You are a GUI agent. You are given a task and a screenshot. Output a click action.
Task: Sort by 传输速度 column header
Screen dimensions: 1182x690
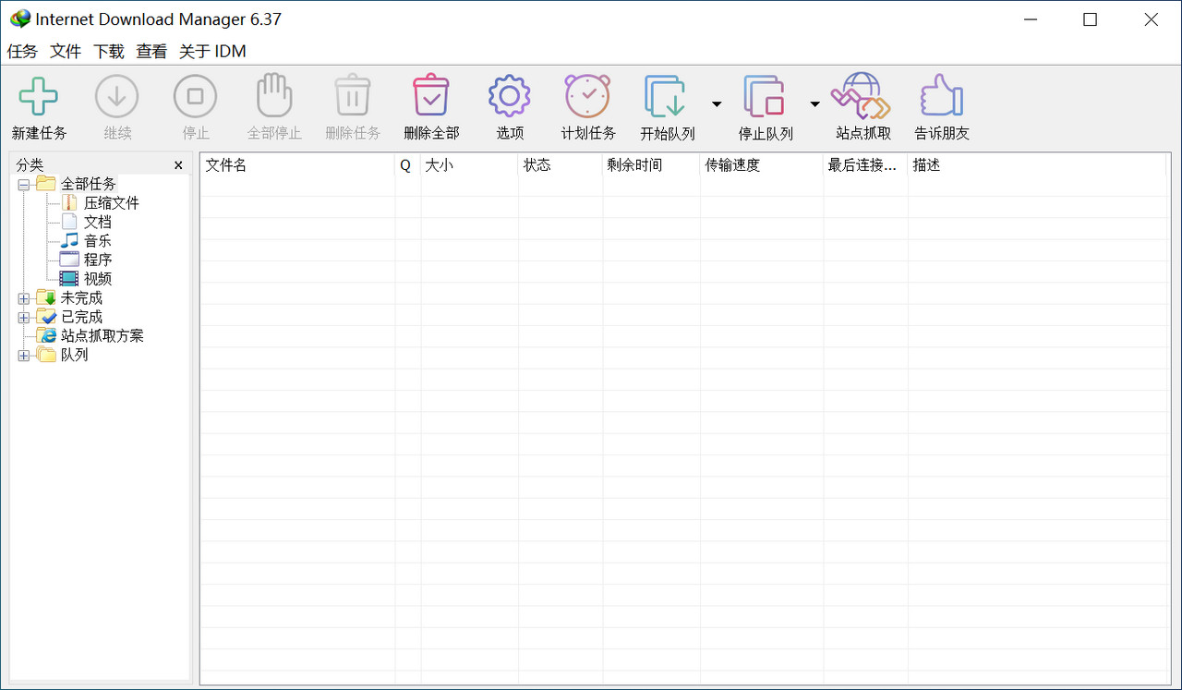[x=762, y=165]
